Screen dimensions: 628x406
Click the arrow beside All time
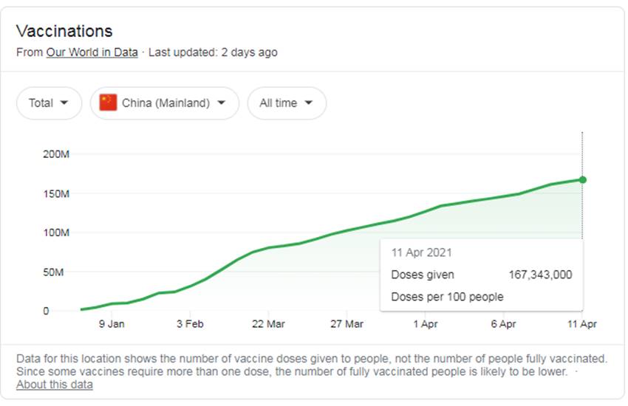[x=309, y=103]
